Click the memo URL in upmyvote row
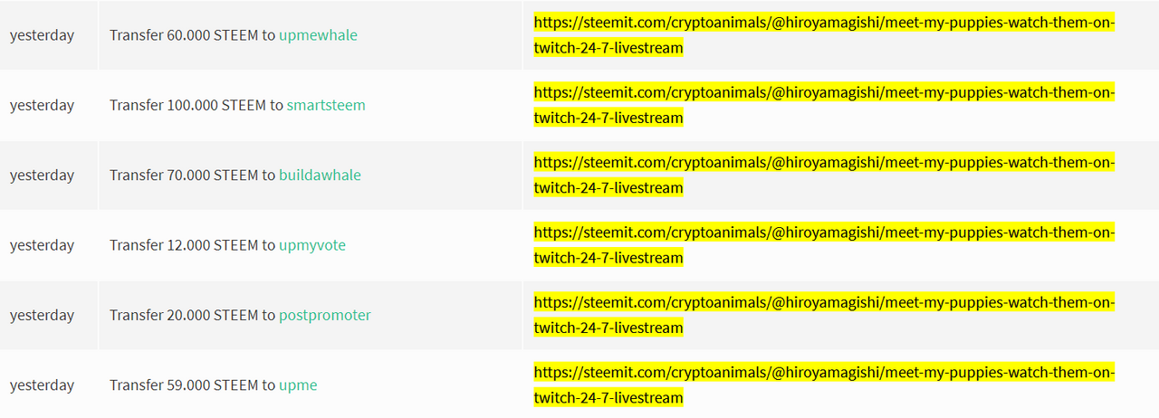The image size is (1159, 418). pyautogui.click(x=824, y=245)
